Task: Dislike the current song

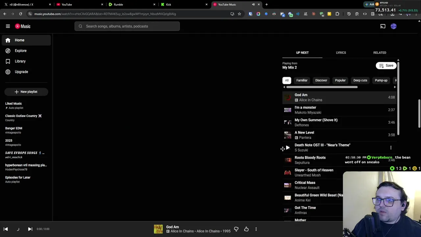Action: tap(236, 229)
